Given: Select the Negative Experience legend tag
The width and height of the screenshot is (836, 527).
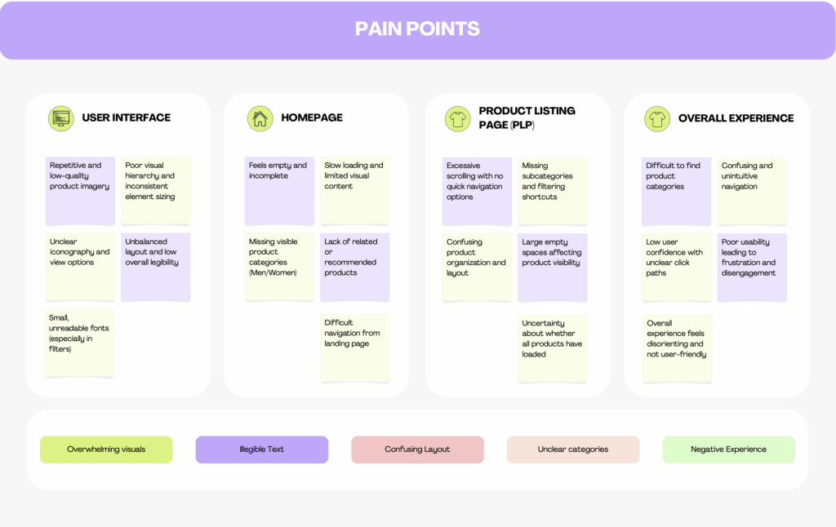Looking at the screenshot, I should coord(728,449).
